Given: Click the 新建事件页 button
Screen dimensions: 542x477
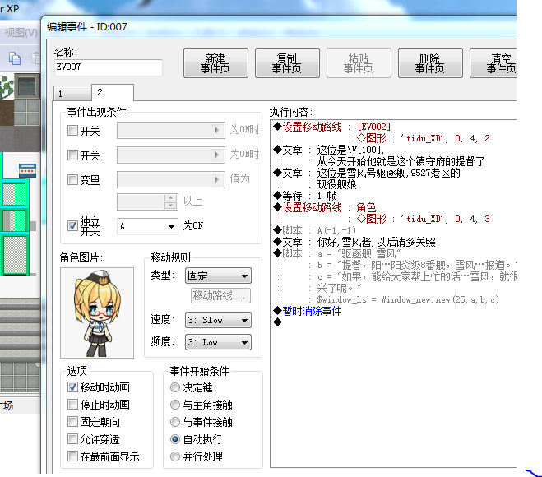Looking at the screenshot, I should 215,63.
